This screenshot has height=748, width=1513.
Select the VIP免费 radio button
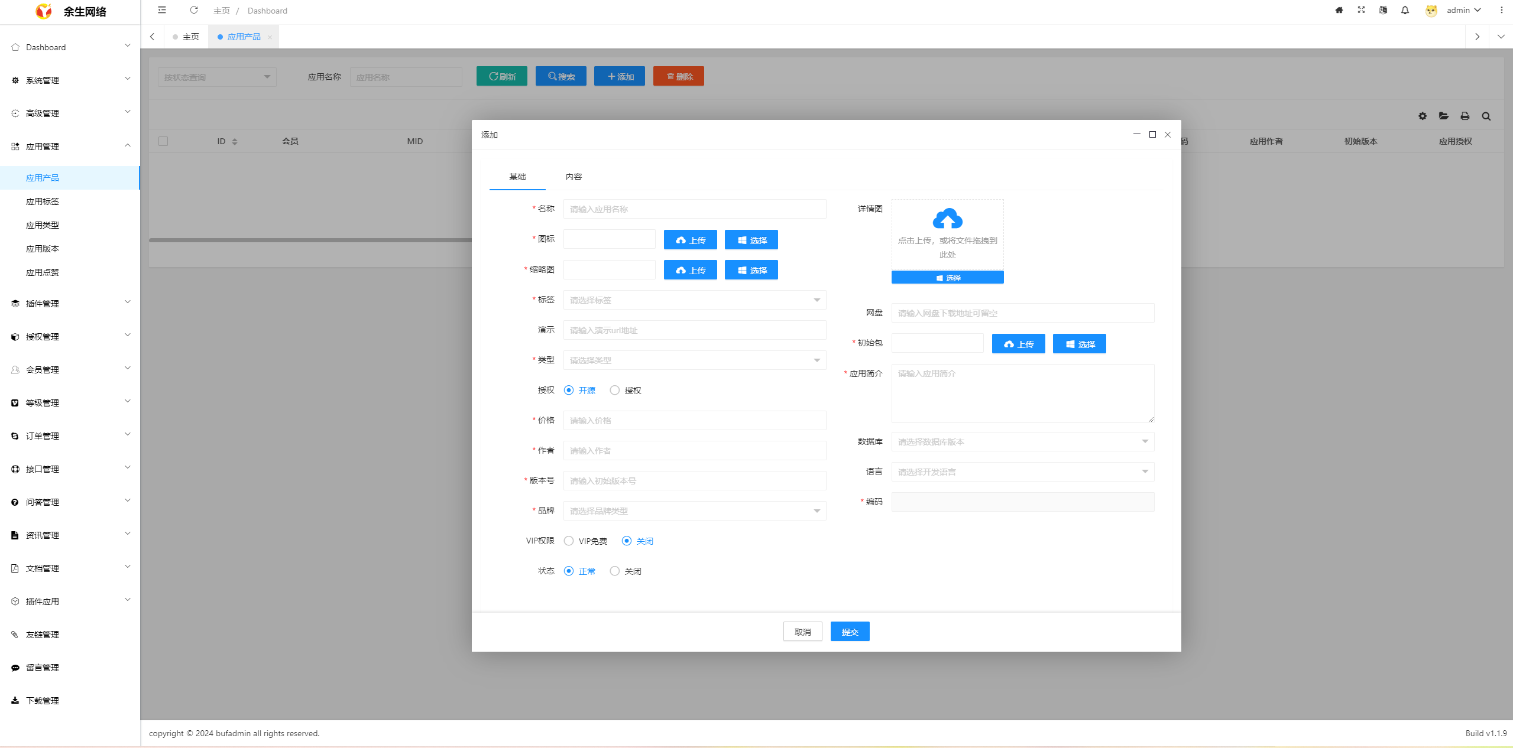tap(569, 541)
